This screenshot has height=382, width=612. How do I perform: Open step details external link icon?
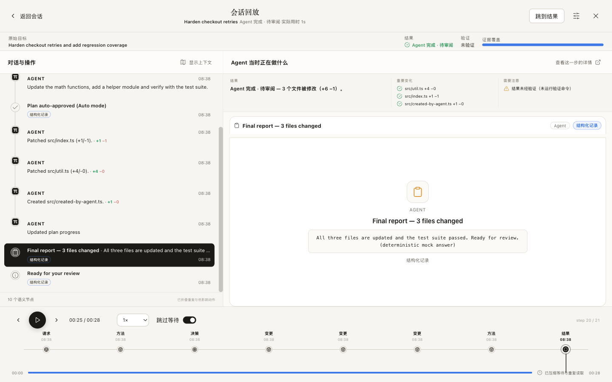(x=598, y=62)
